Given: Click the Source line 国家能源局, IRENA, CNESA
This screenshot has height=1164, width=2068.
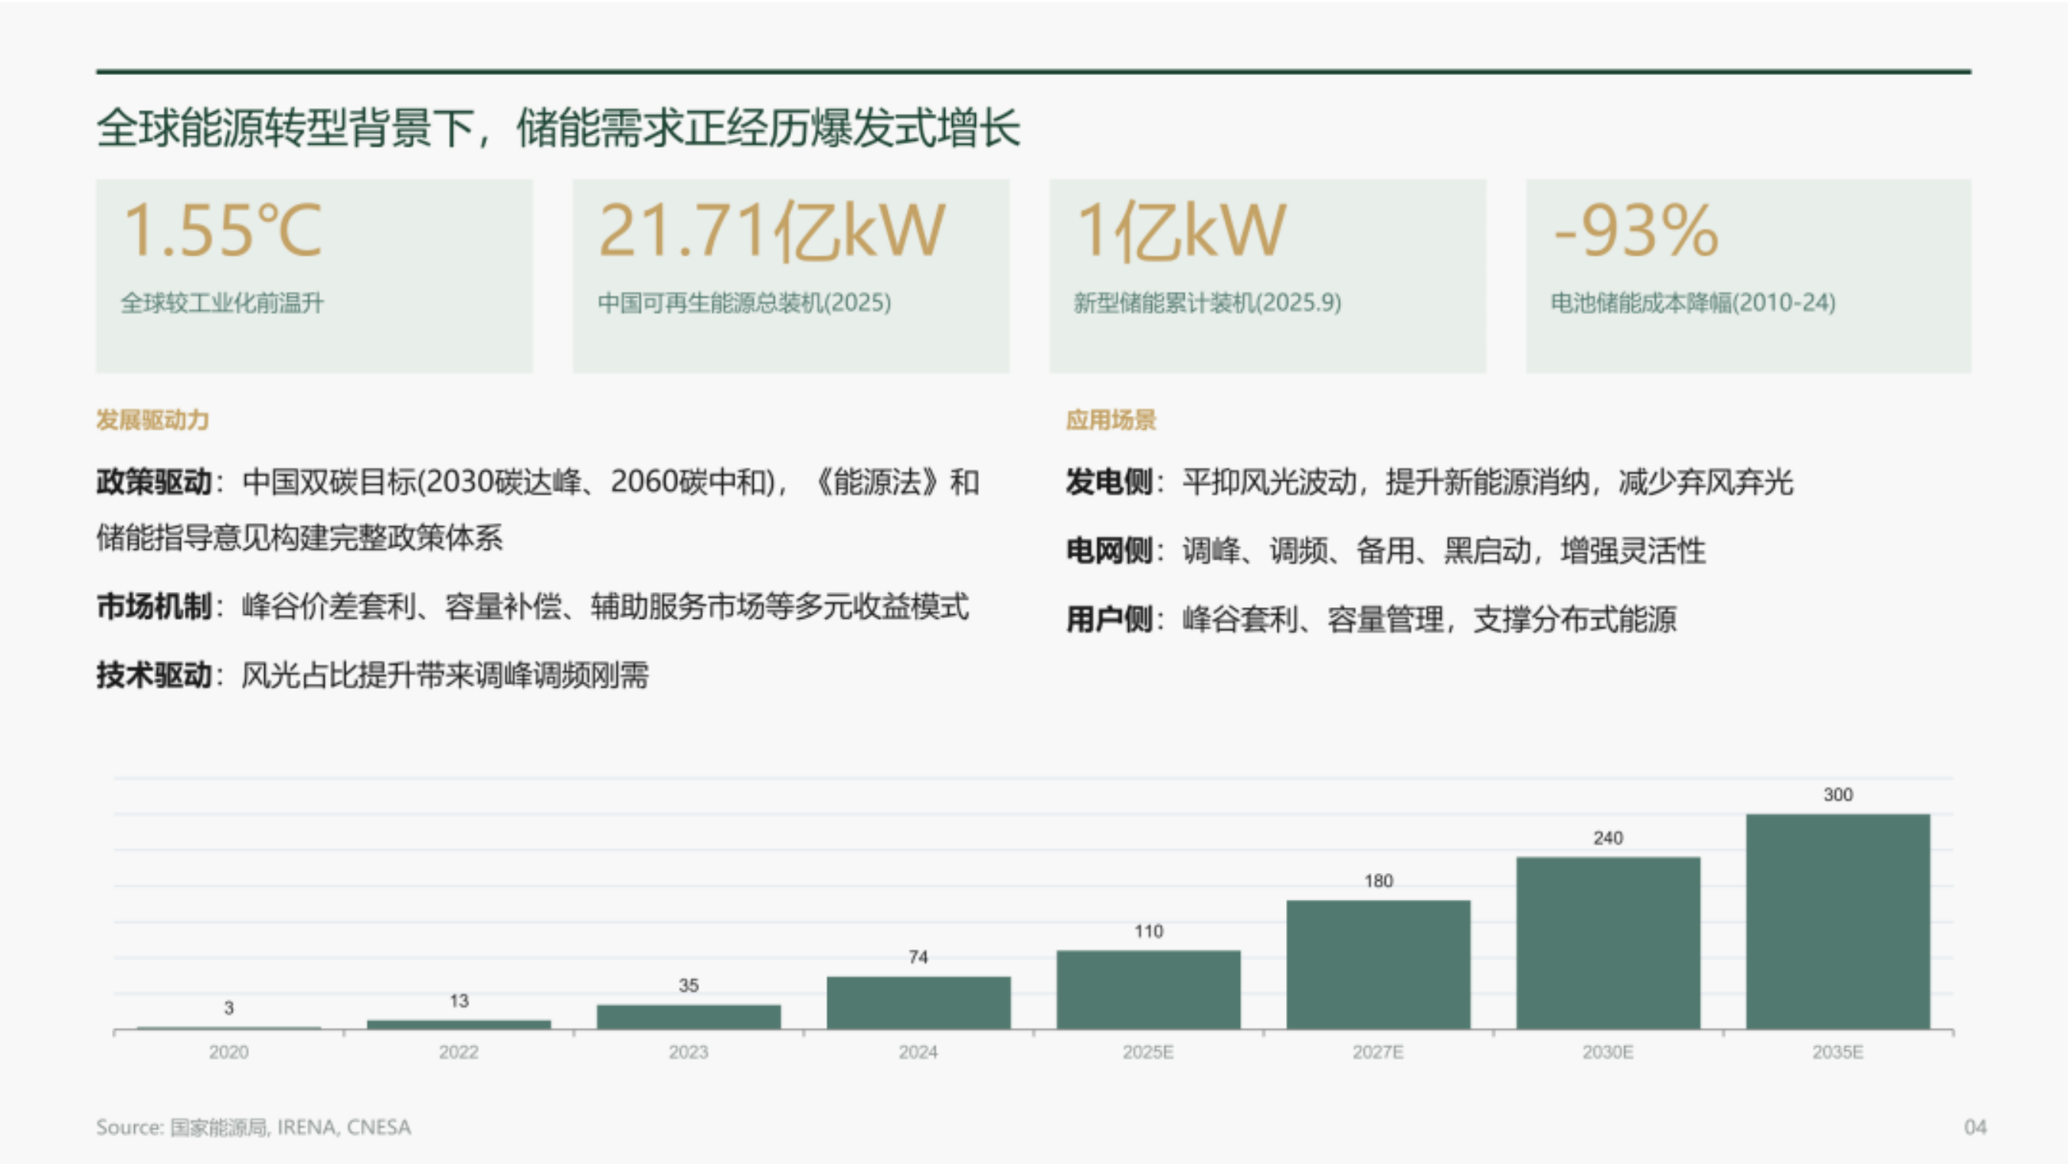Looking at the screenshot, I should (x=254, y=1127).
